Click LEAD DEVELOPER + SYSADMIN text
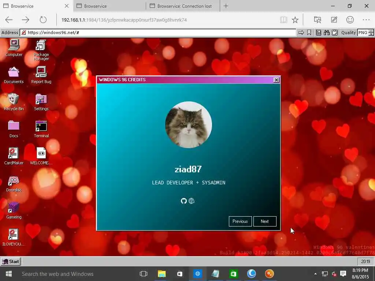Screen dimensions: 375x281 pyautogui.click(x=189, y=183)
